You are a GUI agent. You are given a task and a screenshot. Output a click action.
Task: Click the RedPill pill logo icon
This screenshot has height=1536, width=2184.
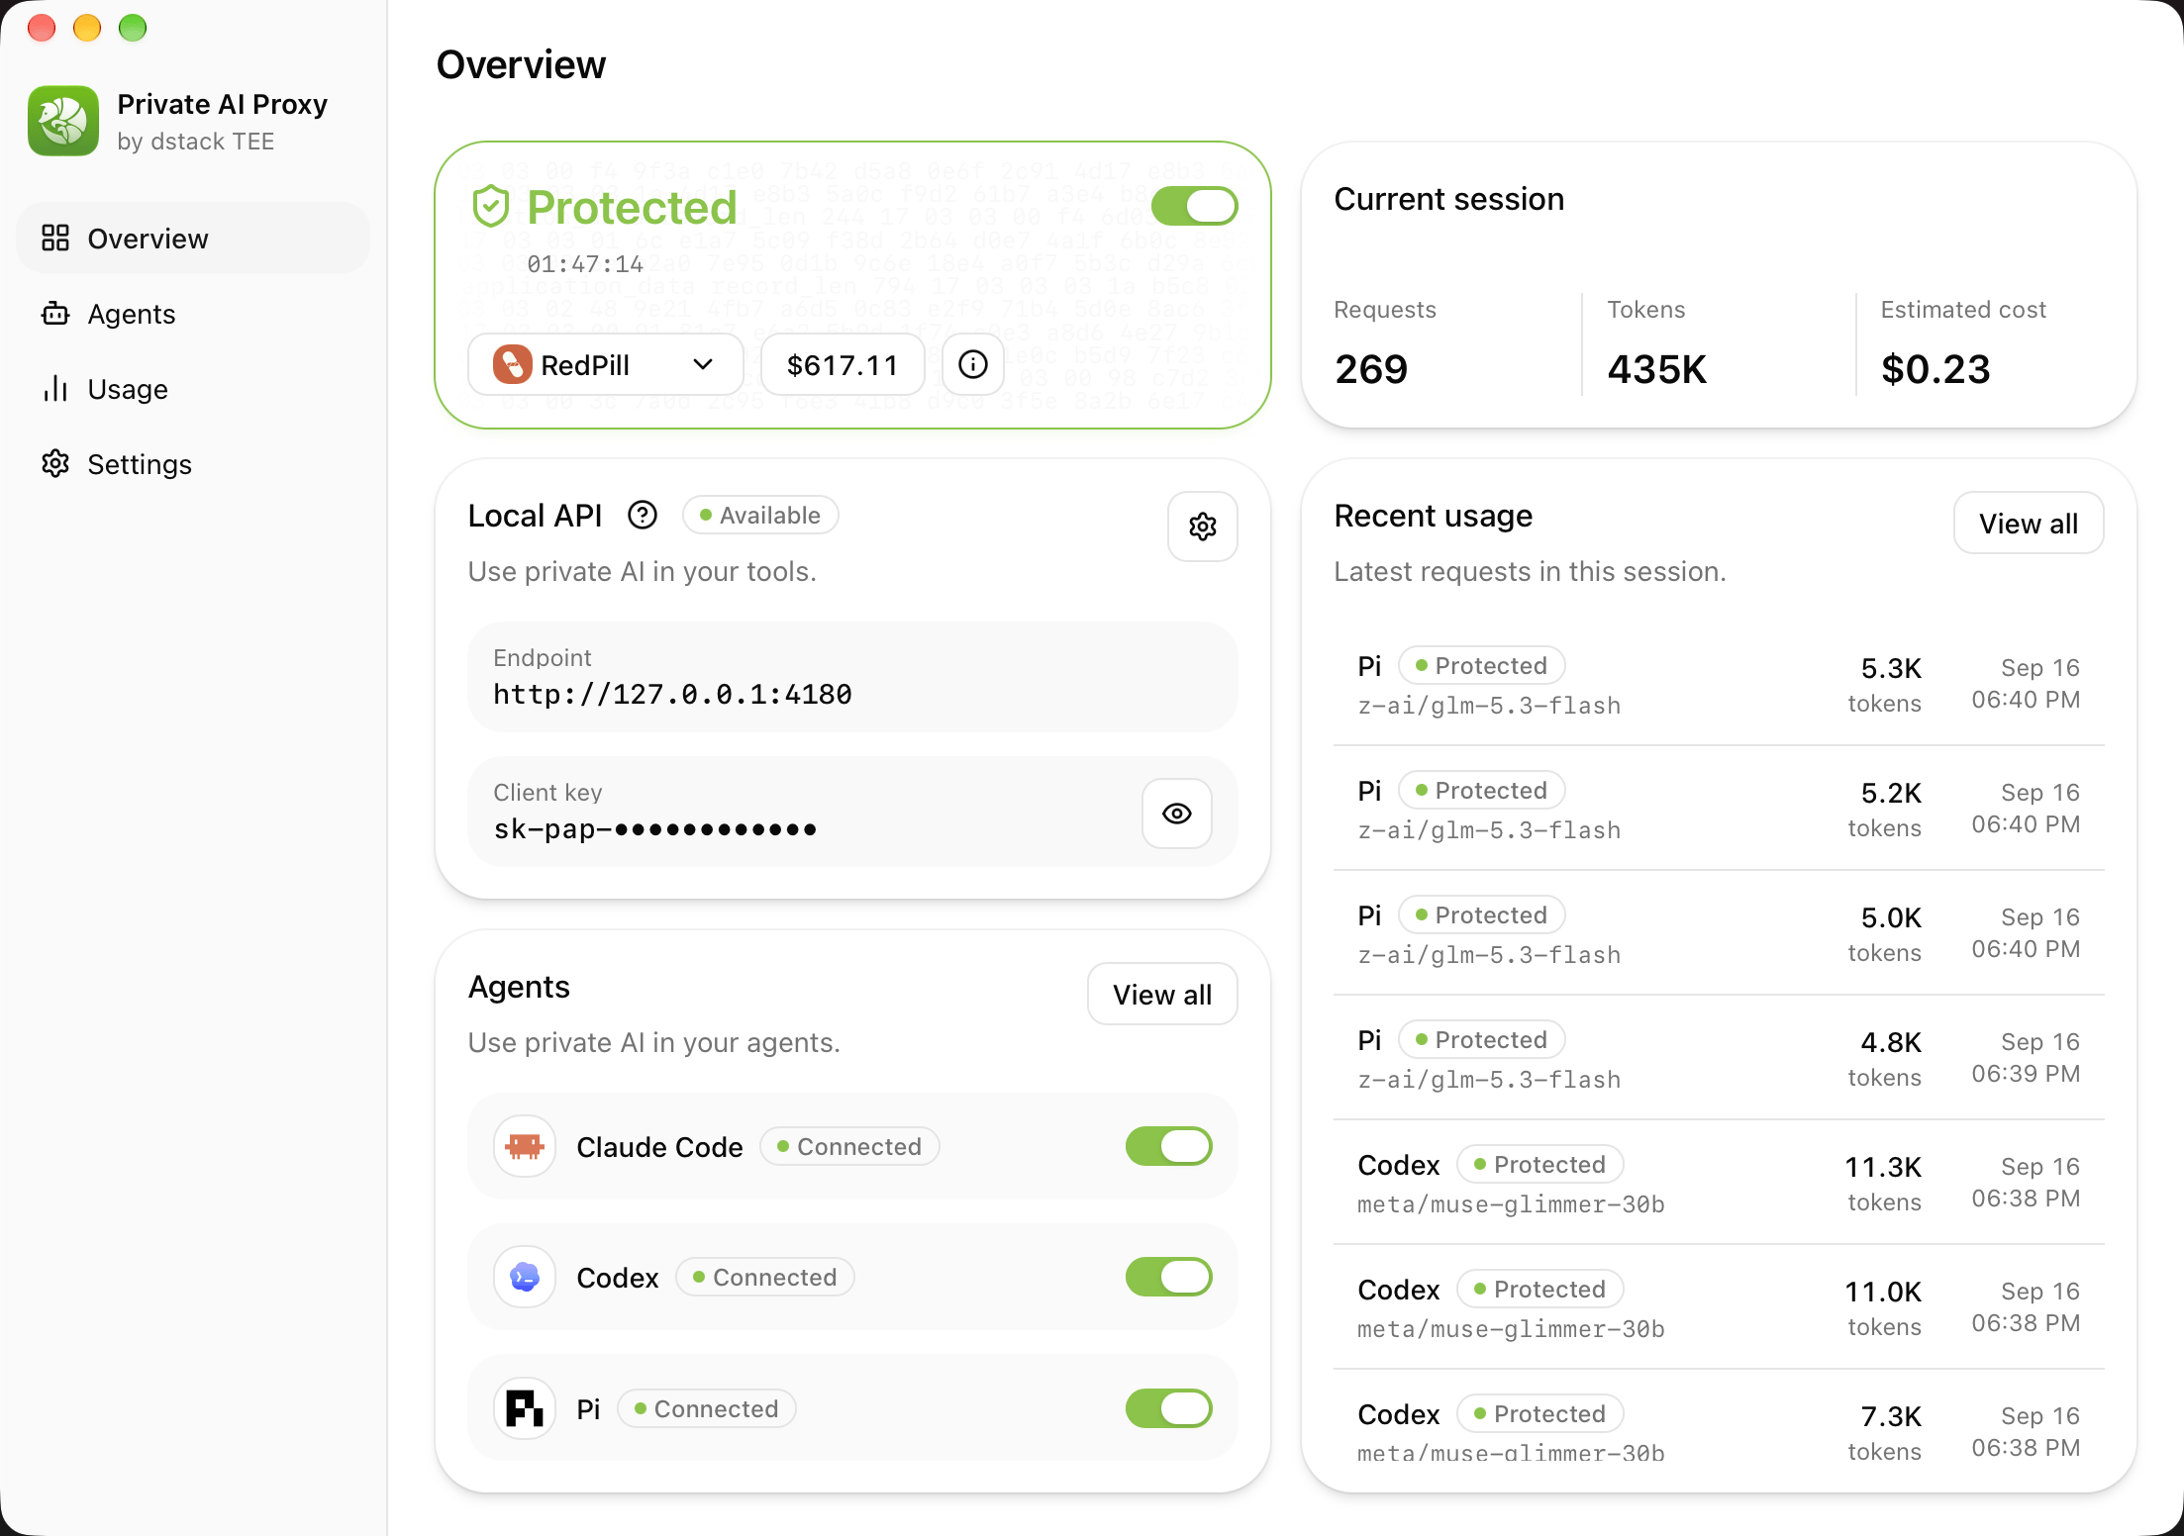[x=513, y=364]
